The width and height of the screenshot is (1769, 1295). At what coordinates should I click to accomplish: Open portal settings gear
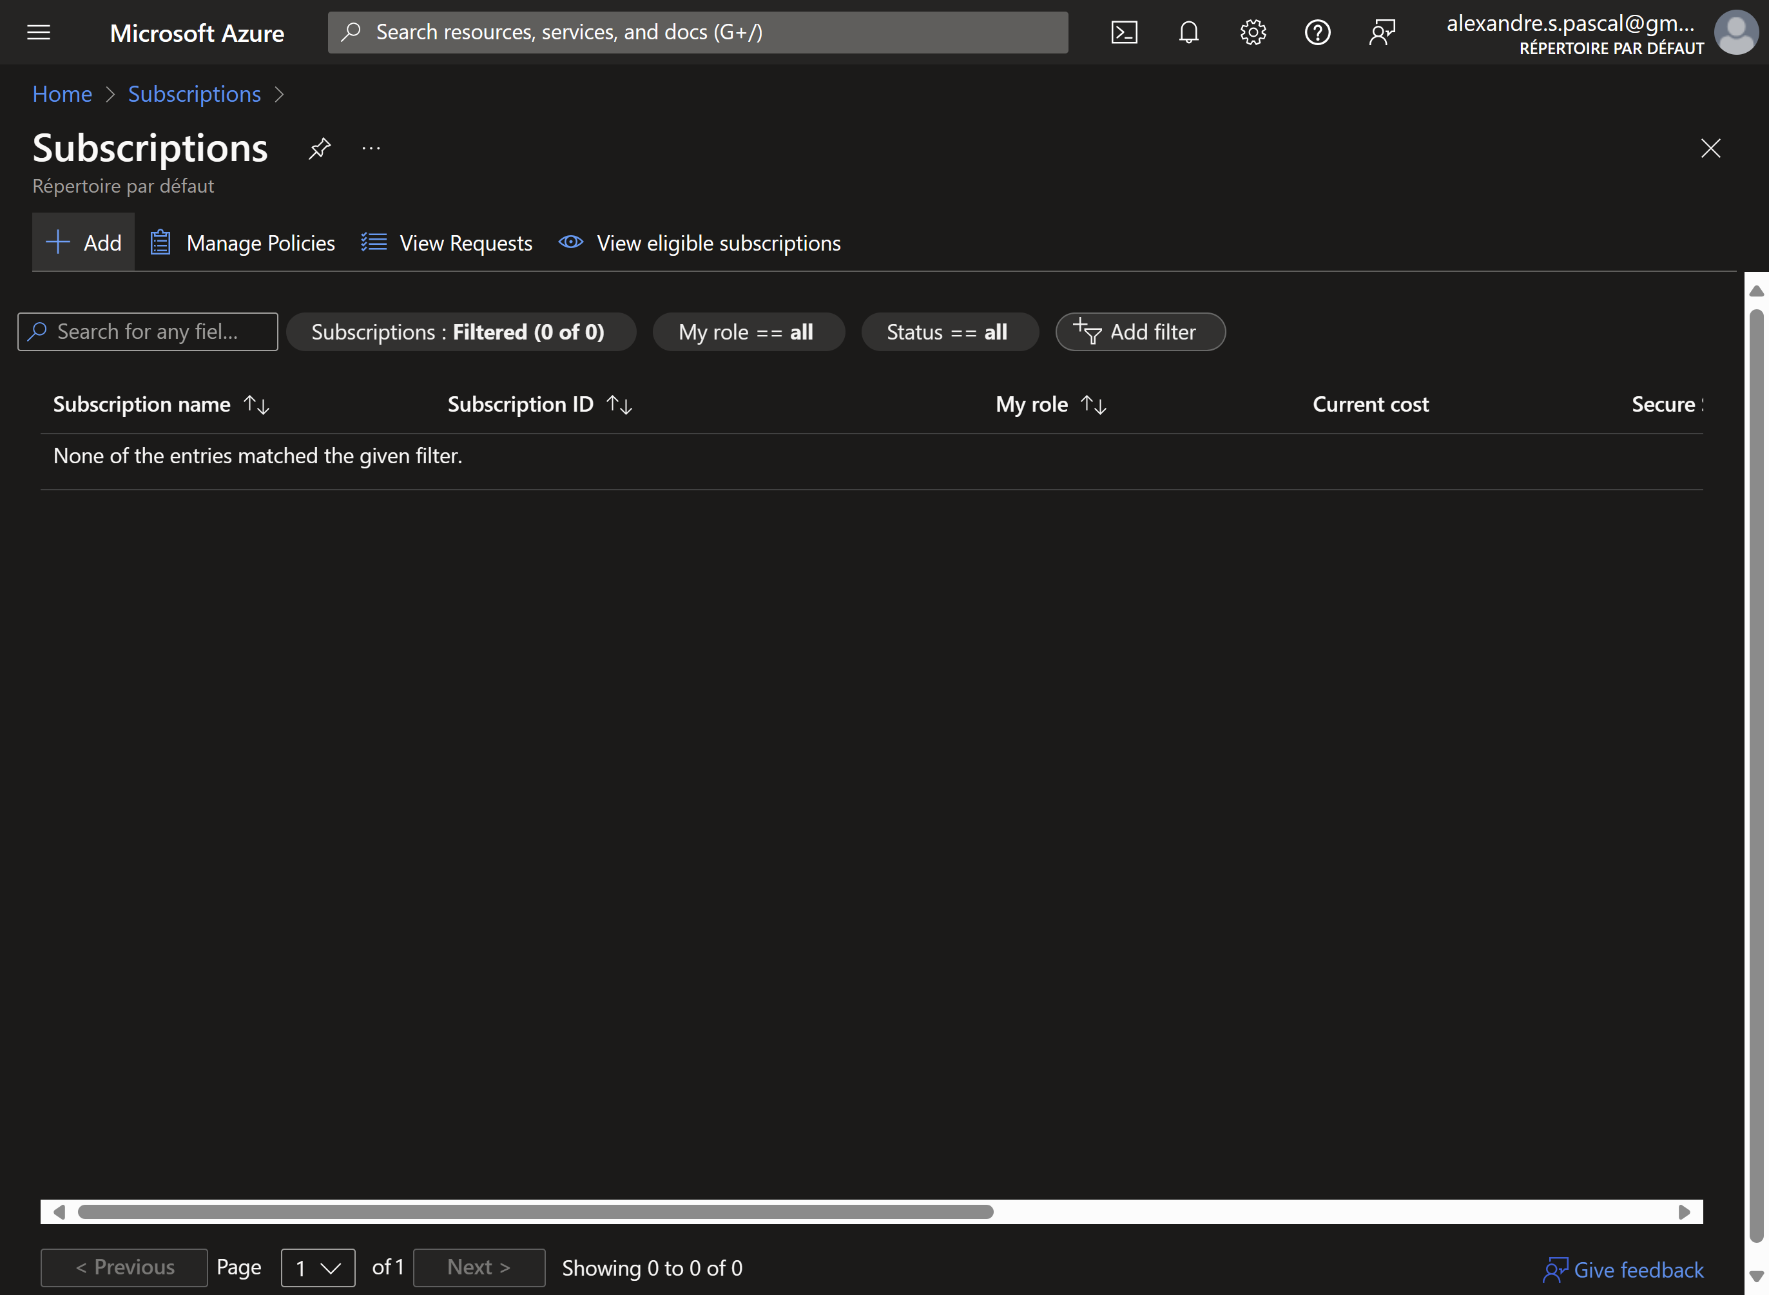pyautogui.click(x=1252, y=32)
